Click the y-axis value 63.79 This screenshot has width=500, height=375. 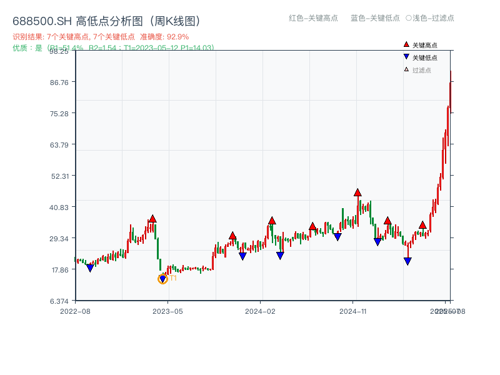pos(59,145)
